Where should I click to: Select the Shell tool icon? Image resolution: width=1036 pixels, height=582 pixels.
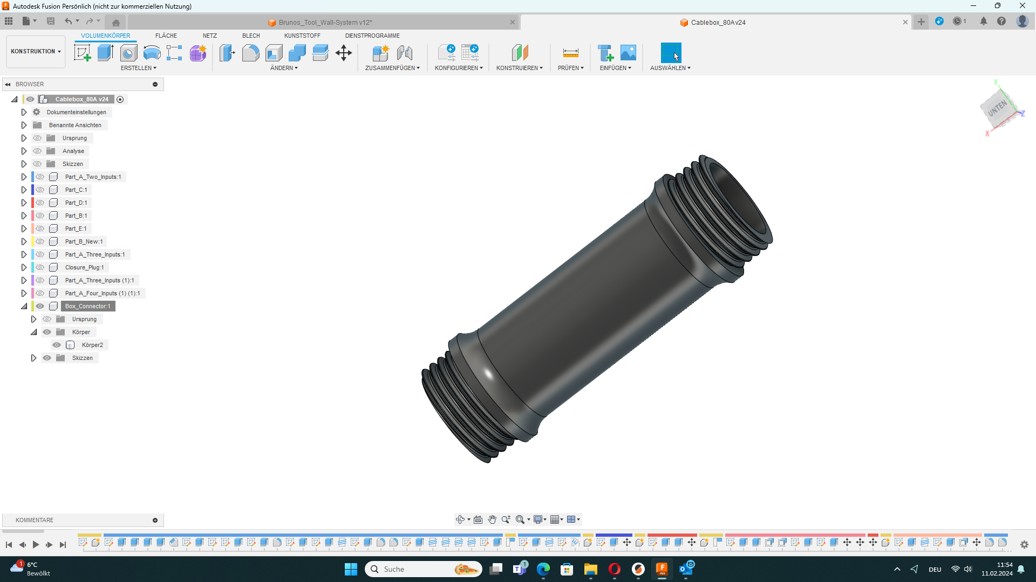(x=274, y=53)
